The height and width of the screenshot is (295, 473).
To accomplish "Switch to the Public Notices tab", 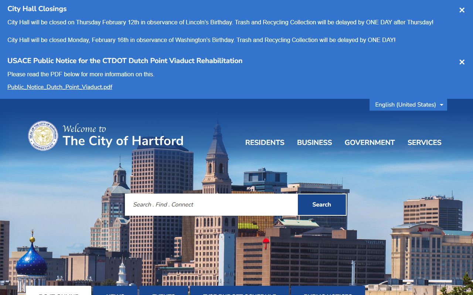I will [328, 291].
